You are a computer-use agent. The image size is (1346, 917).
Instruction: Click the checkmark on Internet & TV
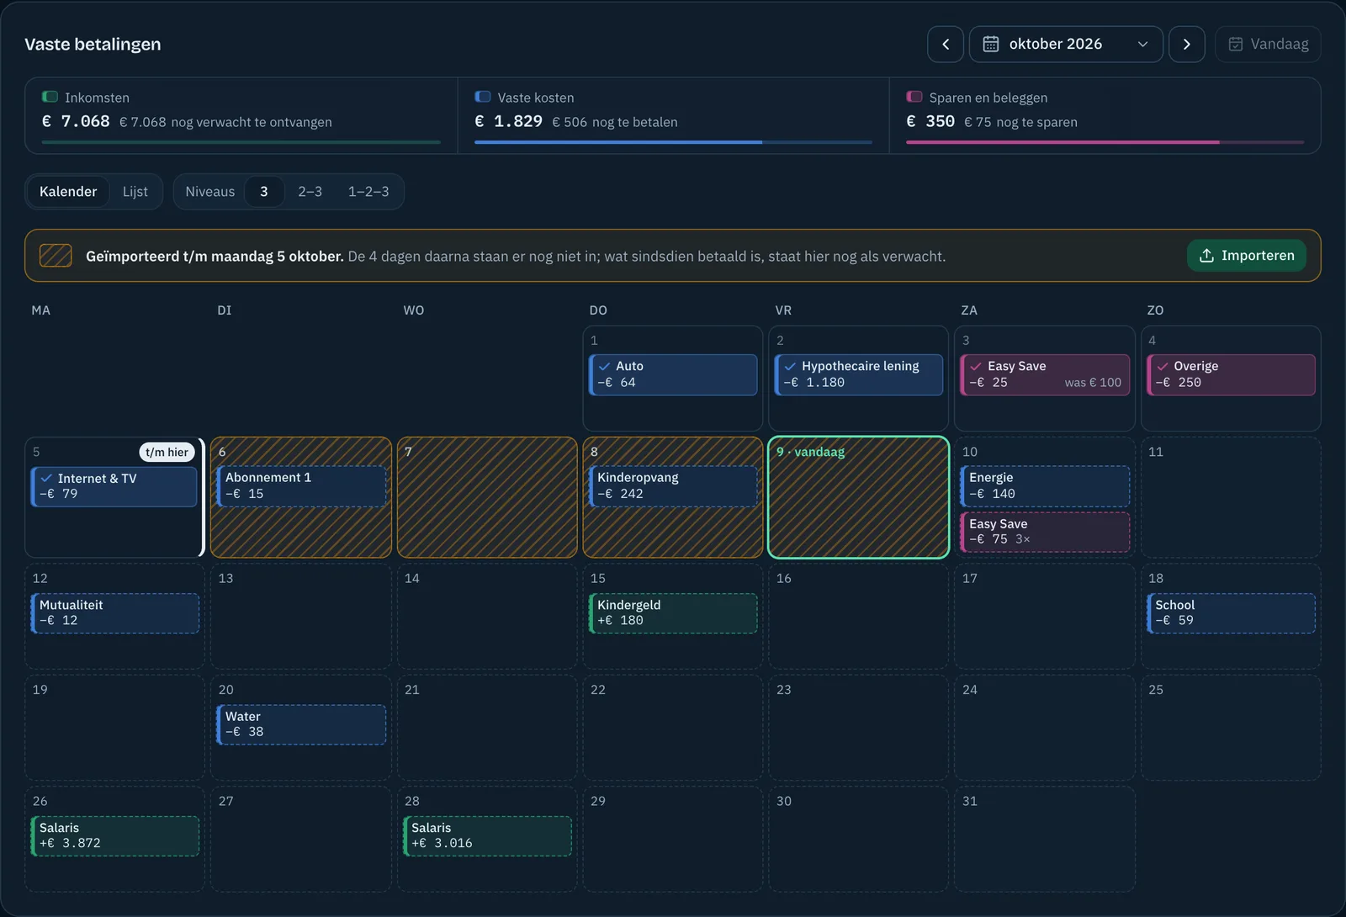tap(46, 479)
